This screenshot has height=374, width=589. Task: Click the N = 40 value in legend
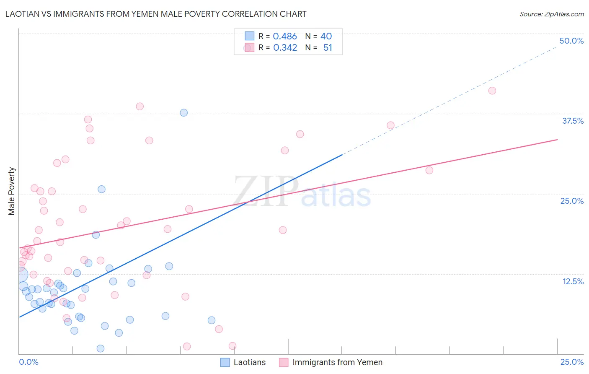click(318, 36)
